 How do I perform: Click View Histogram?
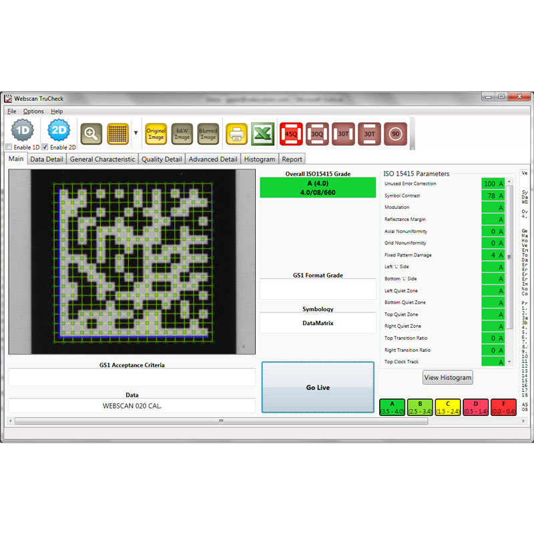click(447, 377)
